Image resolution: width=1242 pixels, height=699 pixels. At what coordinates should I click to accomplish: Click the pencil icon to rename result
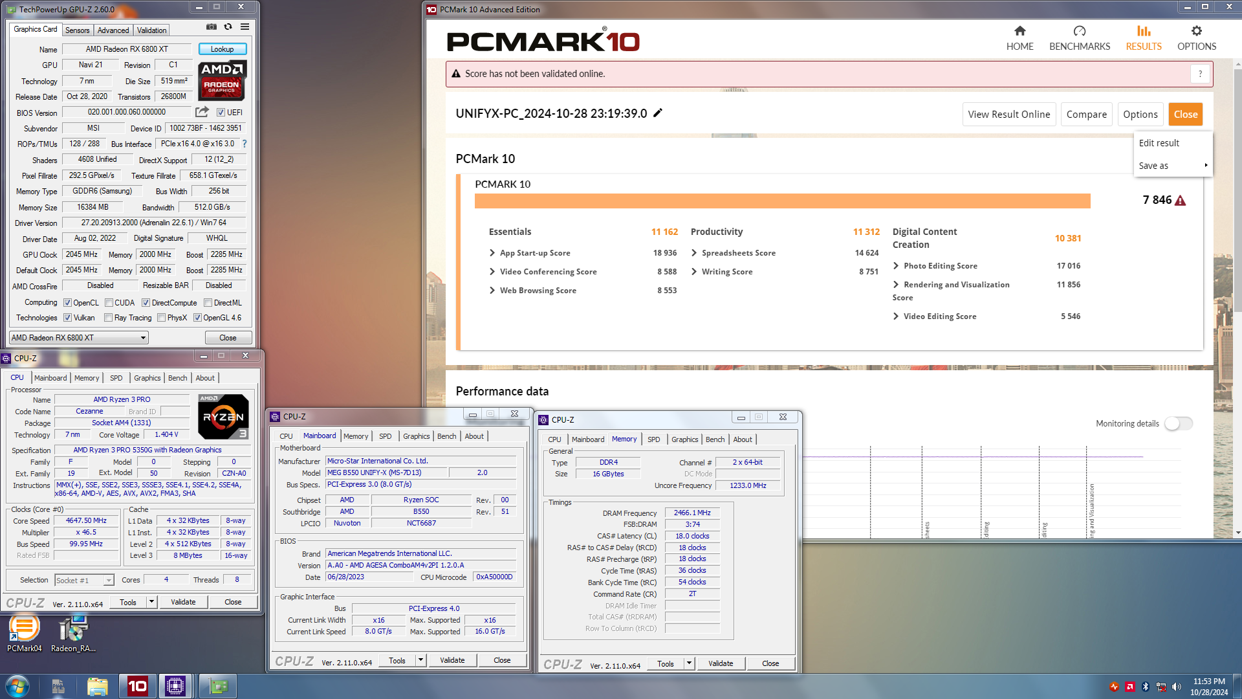pyautogui.click(x=658, y=113)
